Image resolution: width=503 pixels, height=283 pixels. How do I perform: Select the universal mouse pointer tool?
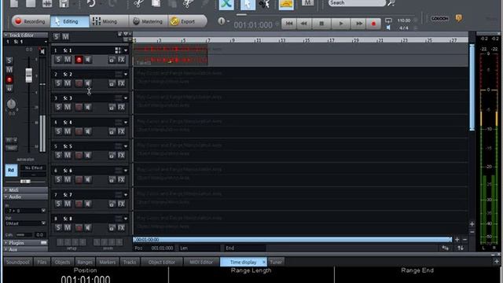(248, 5)
